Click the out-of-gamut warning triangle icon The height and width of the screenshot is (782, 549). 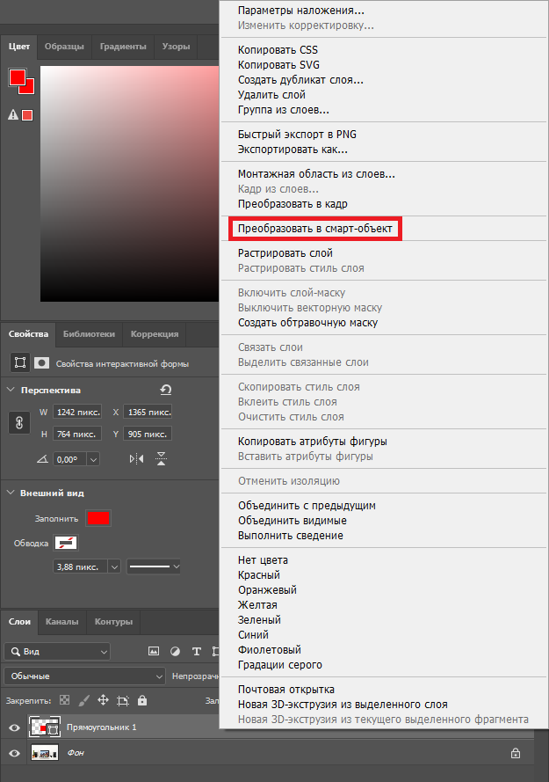13,114
